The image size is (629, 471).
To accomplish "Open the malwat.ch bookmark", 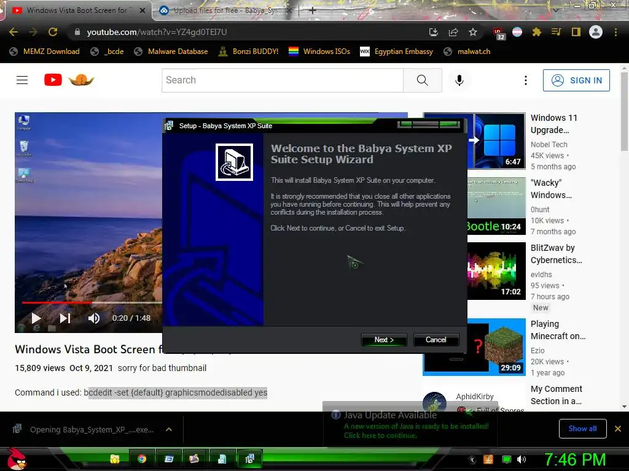I will 467,52.
